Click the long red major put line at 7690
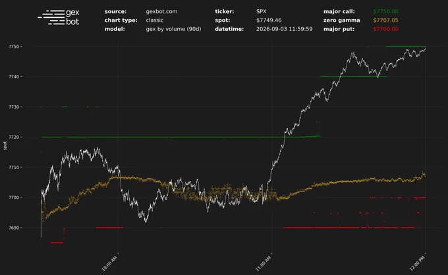Viewport: 448px width, 275px height. [x=349, y=228]
